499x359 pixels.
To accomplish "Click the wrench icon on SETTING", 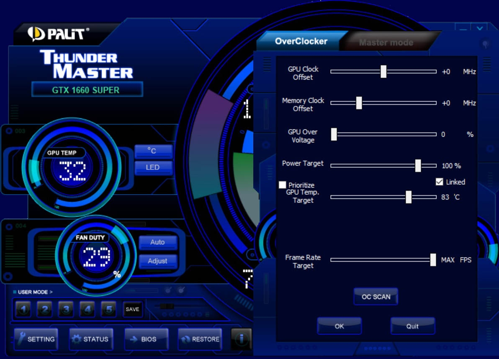I will pyautogui.click(x=21, y=338).
